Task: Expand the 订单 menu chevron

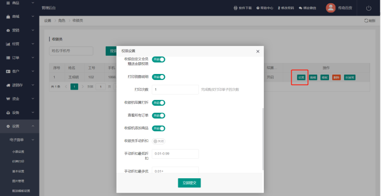Action: [33, 58]
